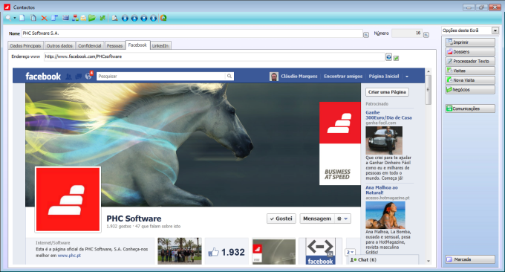Open the list view toolbar icon
Image resolution: width=505 pixels, height=272 pixels.
(x=65, y=18)
